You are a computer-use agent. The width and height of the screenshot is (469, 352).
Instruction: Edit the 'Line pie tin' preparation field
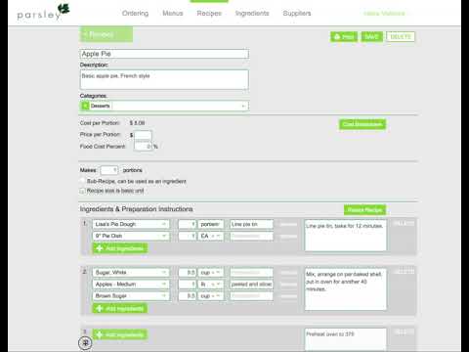tap(251, 224)
